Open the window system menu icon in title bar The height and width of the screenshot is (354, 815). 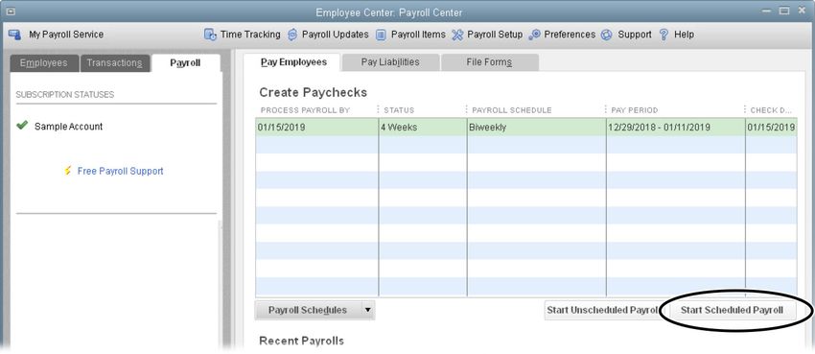12,12
